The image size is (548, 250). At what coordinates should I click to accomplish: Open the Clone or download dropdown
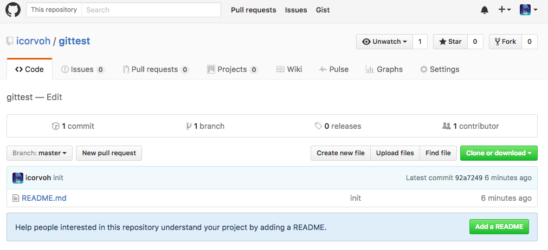pos(499,153)
